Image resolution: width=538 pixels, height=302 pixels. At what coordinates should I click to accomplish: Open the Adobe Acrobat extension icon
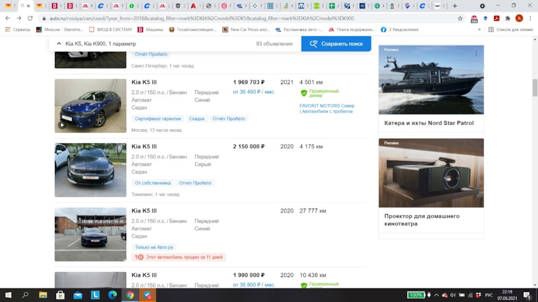point(497,18)
